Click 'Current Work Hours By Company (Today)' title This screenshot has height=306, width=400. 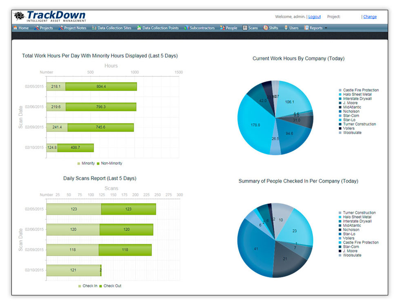tap(298, 58)
